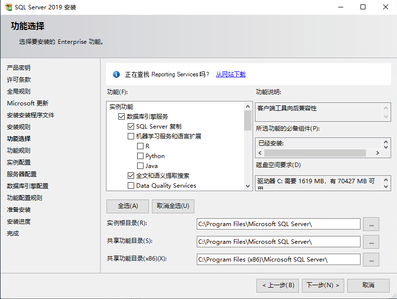The height and width of the screenshot is (299, 397).
Task: Click 必备组件 horizontal scrollbar thumb
Action: 315,153
